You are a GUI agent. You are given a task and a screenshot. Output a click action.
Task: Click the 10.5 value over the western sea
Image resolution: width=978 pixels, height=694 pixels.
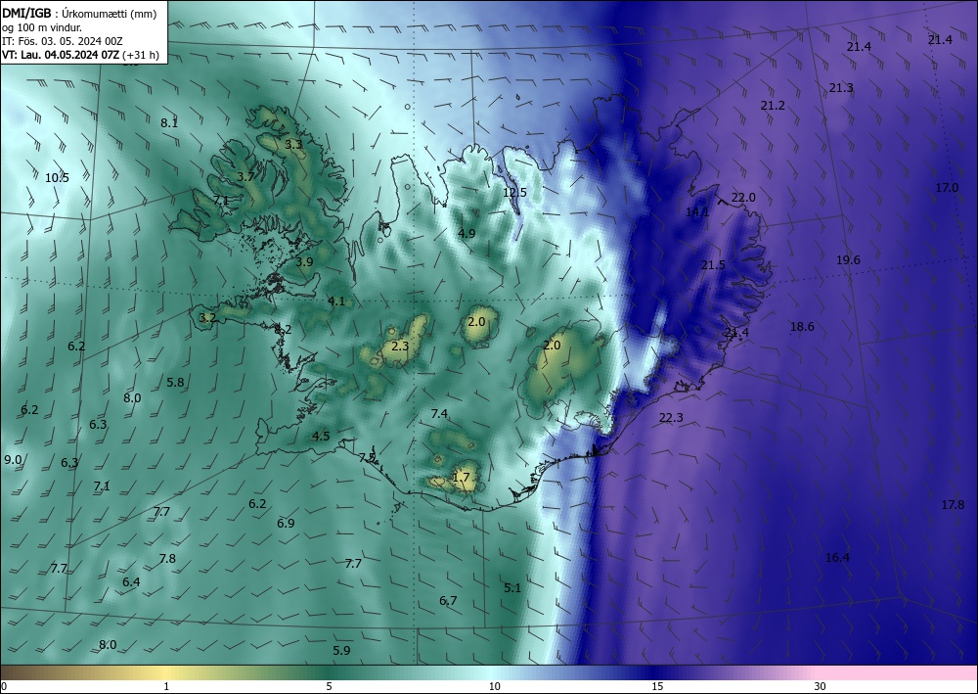57,178
